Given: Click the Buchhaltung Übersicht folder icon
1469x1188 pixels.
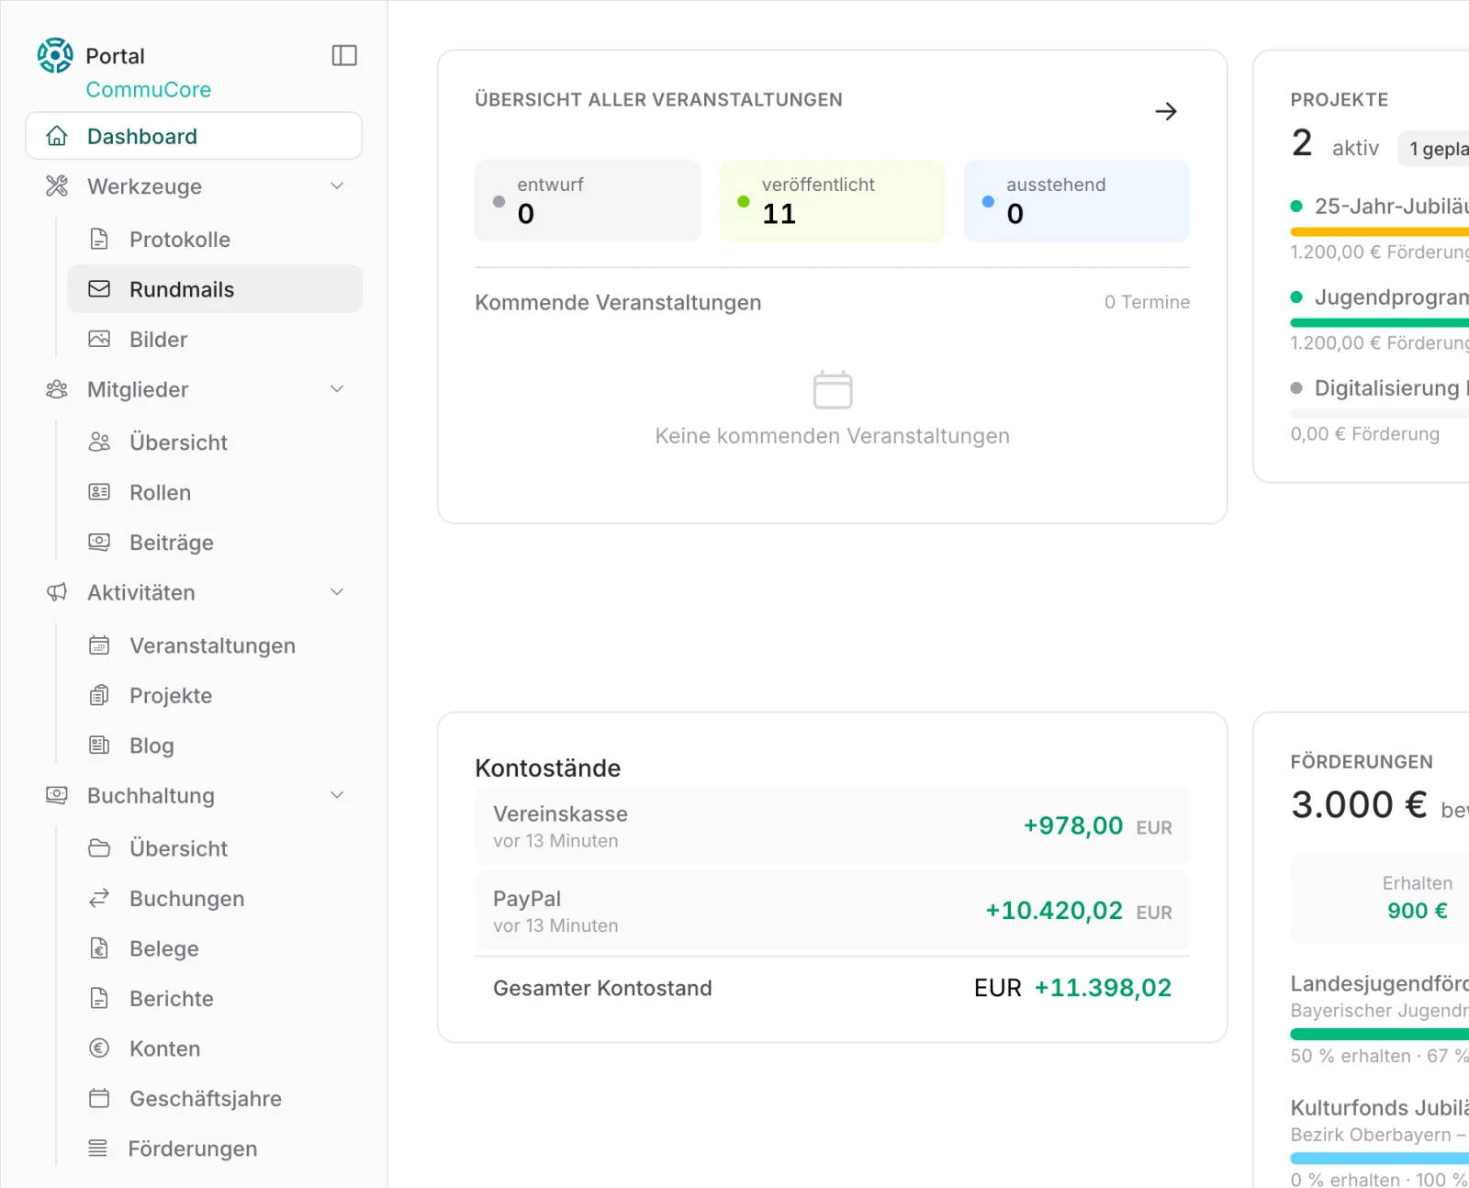Looking at the screenshot, I should (x=99, y=848).
